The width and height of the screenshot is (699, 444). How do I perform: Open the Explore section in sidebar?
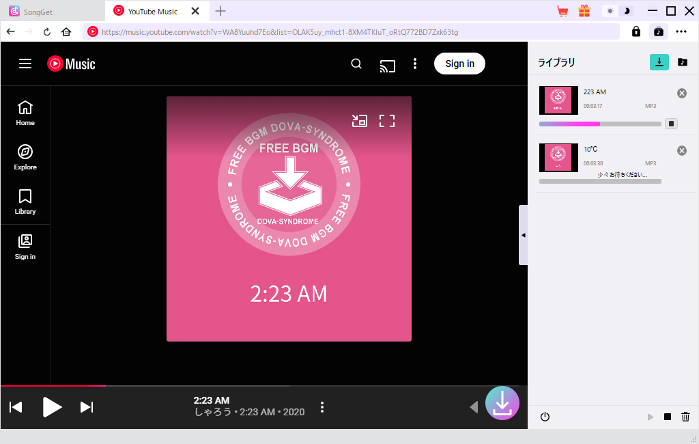25,157
